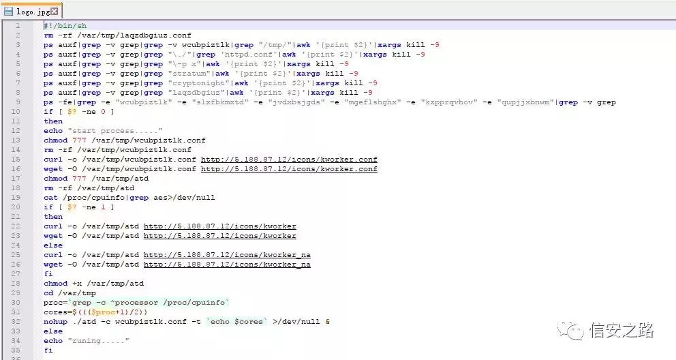Click the 'httpd.conf' string on line 4
The width and height of the screenshot is (676, 360).
click(248, 55)
